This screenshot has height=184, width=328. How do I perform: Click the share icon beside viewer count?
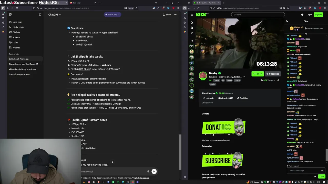tap(278, 80)
